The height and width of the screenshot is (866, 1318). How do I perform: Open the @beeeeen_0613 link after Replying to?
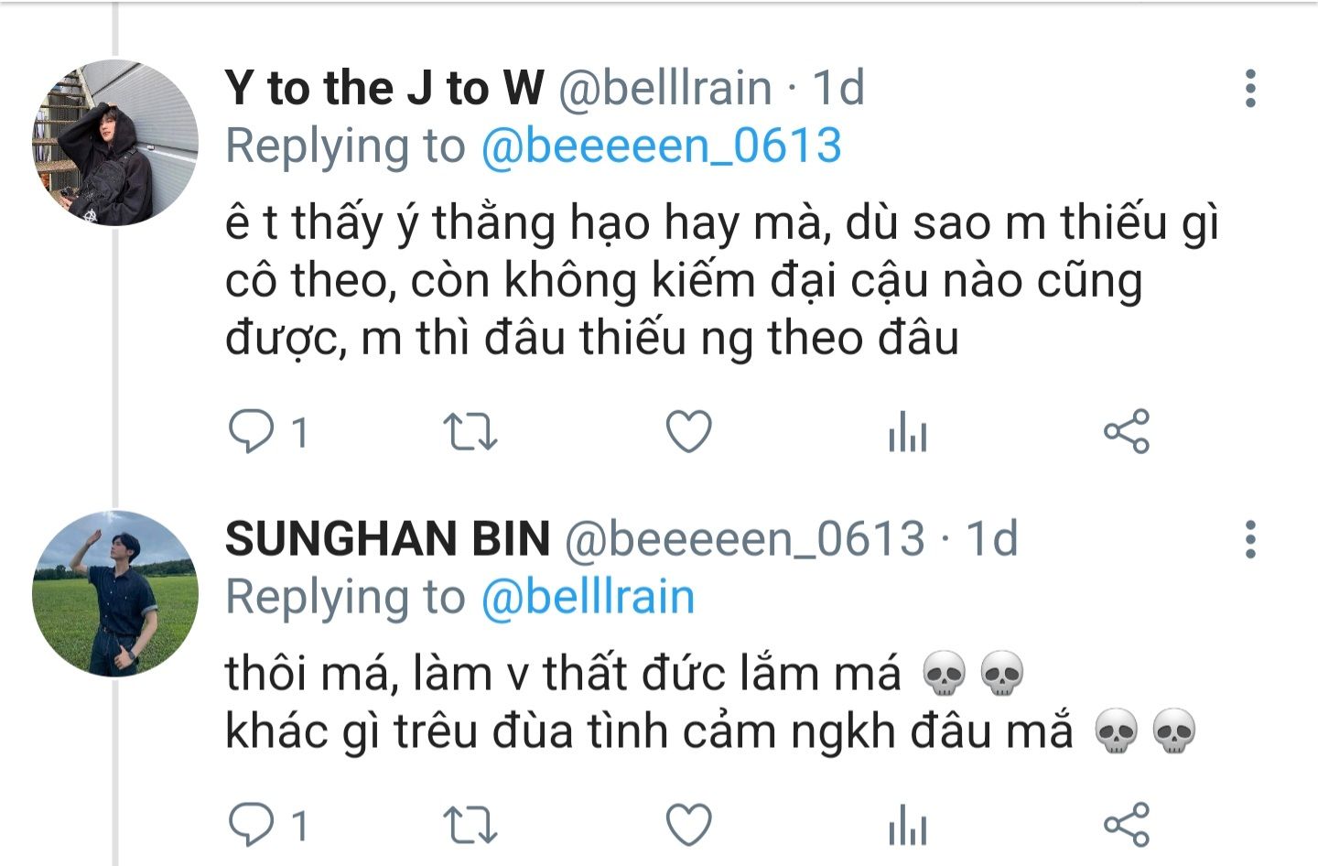[x=661, y=146]
